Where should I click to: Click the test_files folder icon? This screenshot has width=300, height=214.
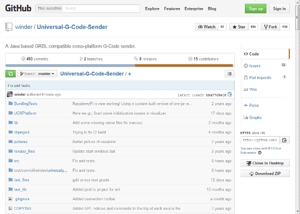pos(11,179)
